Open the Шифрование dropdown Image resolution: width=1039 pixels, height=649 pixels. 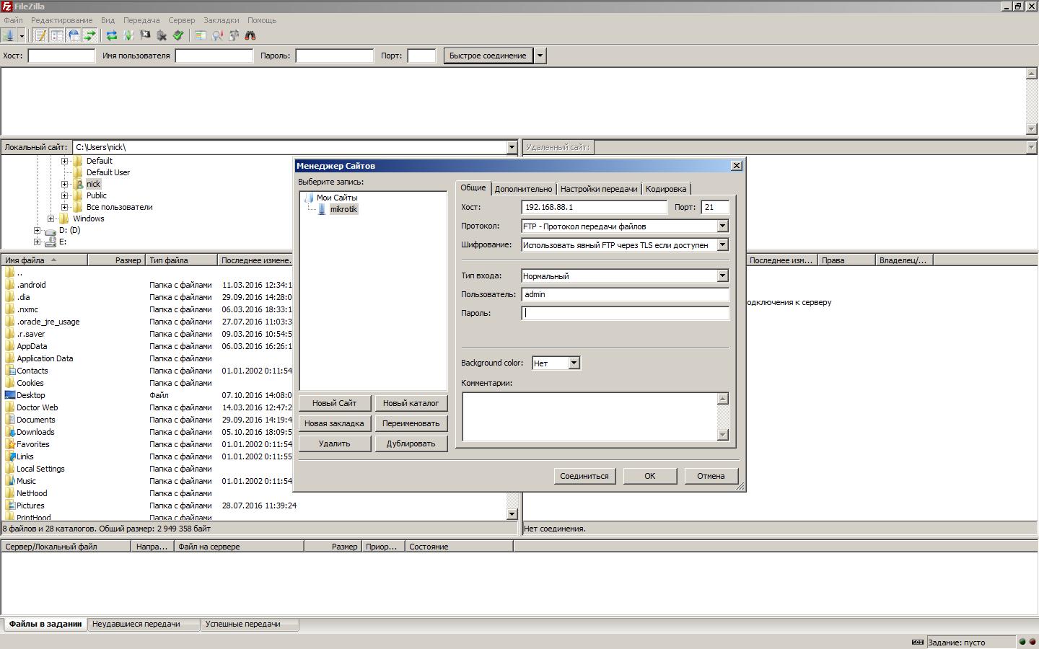pyautogui.click(x=722, y=245)
